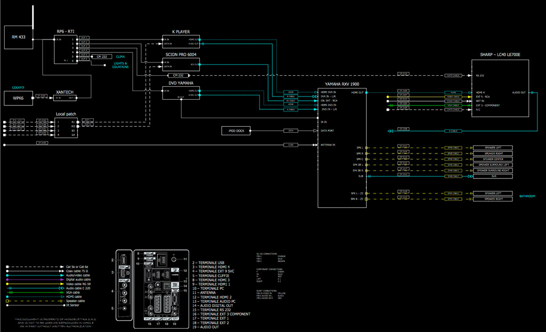
Task: Click the AUDIO OUT port on Sharp block
Action: click(x=519, y=93)
